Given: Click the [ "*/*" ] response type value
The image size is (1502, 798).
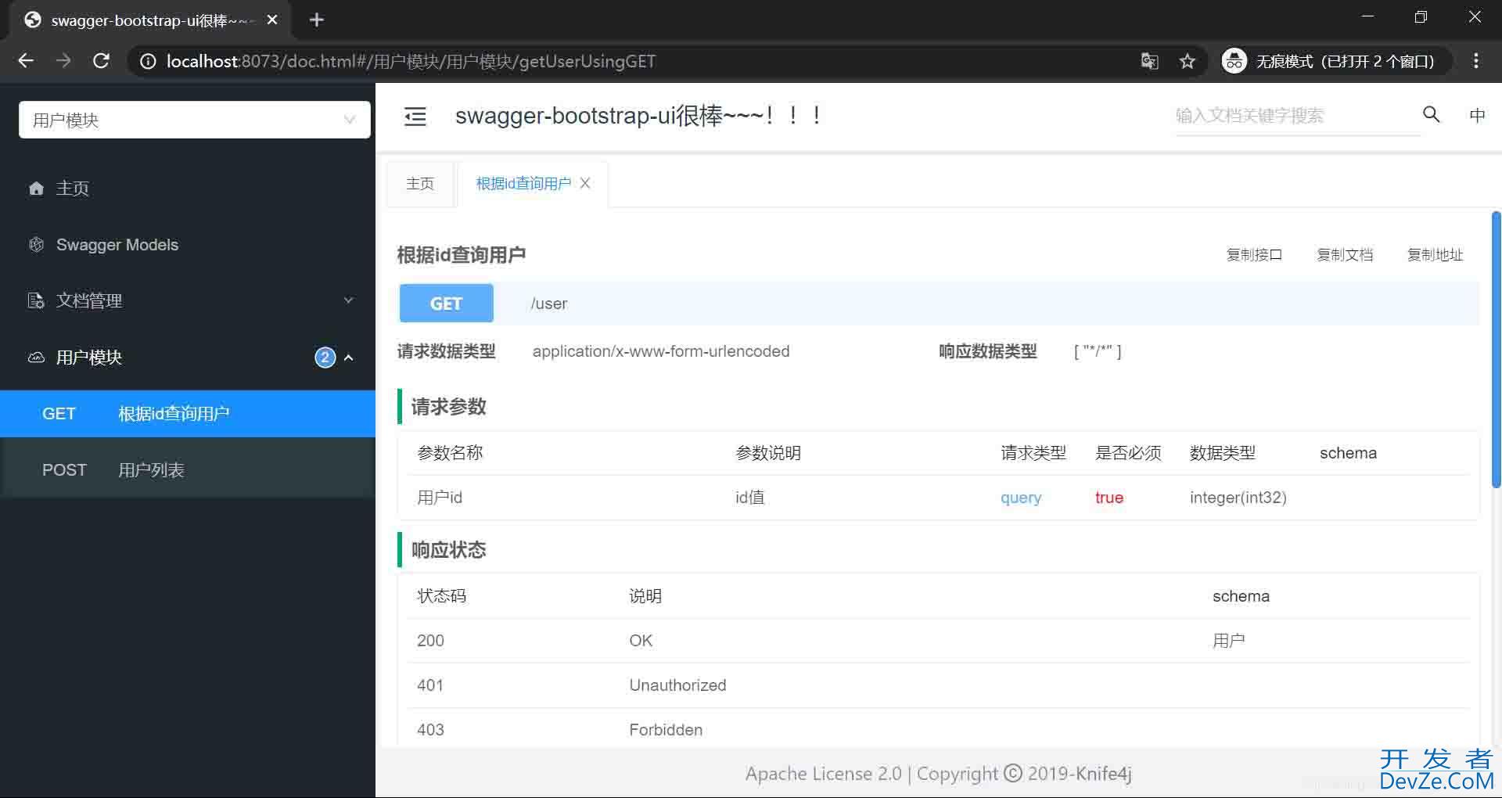Looking at the screenshot, I should pos(1098,351).
